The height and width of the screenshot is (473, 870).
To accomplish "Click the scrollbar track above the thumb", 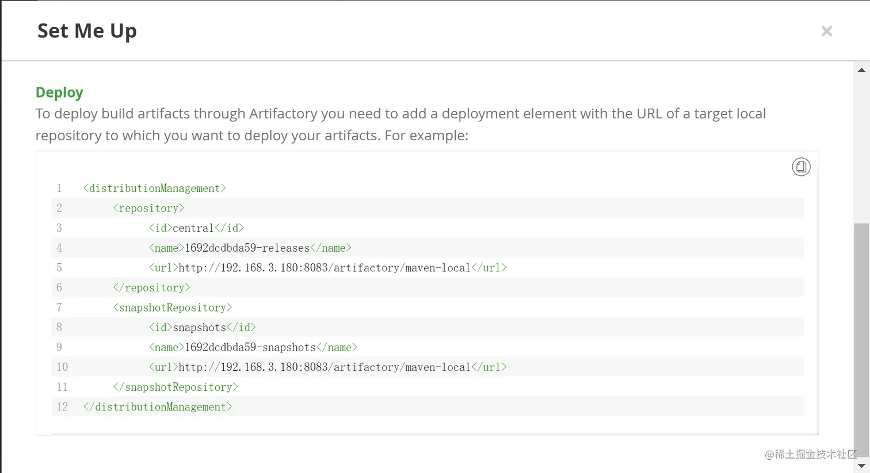I will (x=861, y=144).
